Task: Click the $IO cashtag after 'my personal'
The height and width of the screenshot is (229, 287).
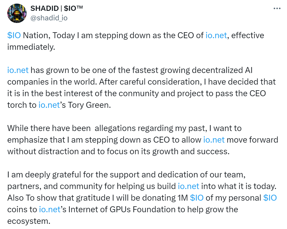Action: (270, 198)
